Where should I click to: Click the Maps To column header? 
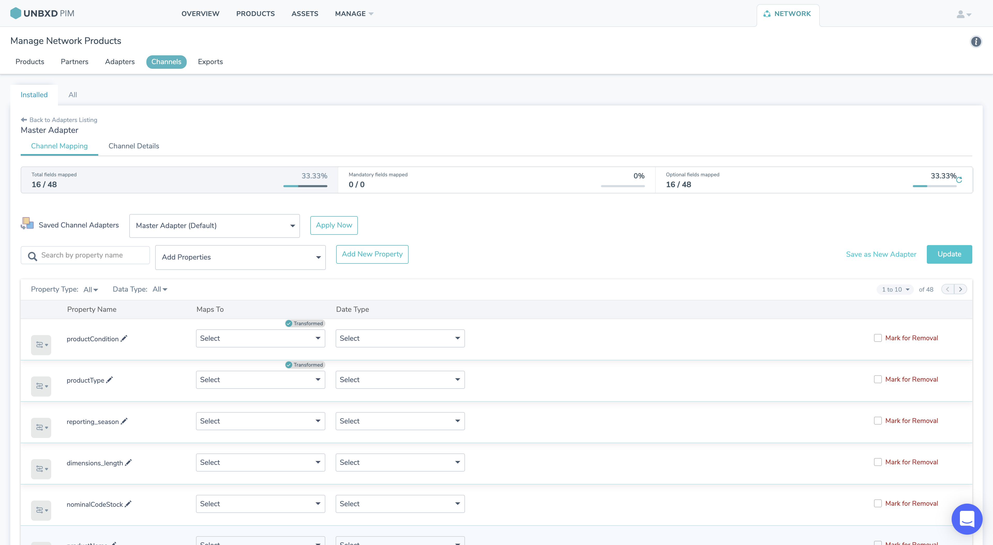pyautogui.click(x=210, y=309)
